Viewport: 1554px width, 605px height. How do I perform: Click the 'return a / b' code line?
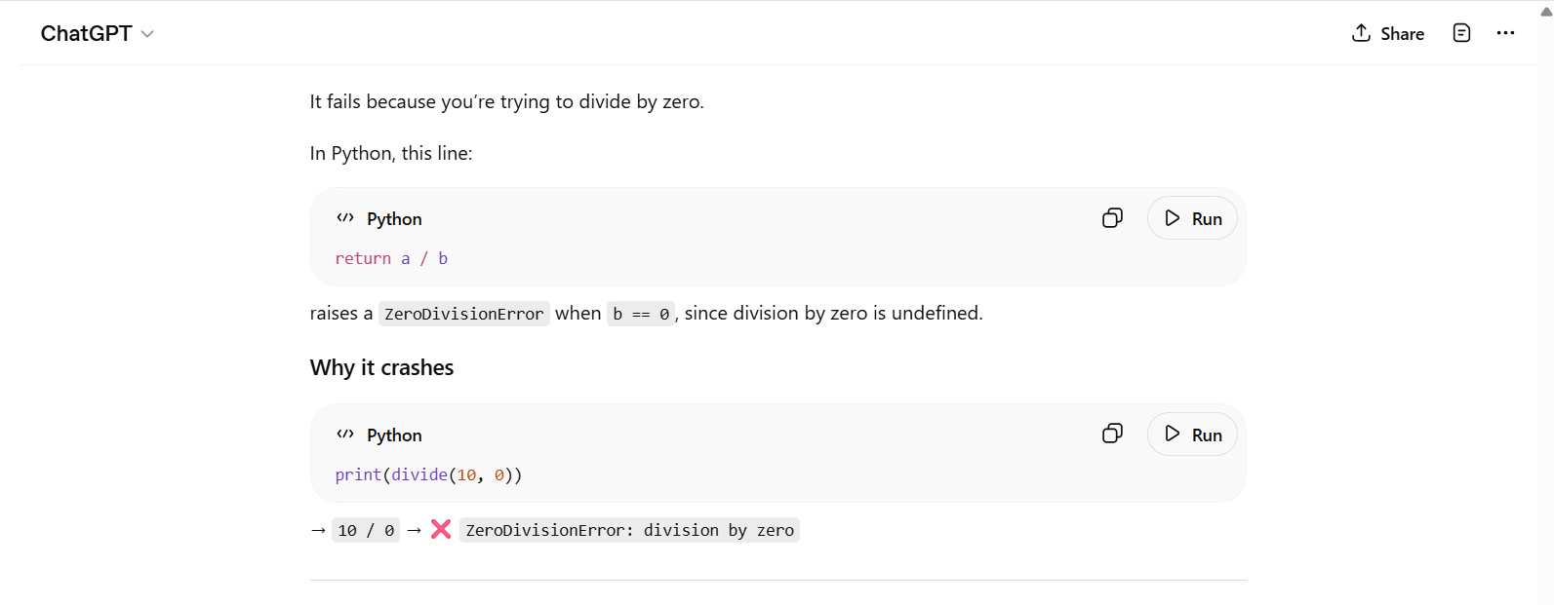(x=391, y=258)
